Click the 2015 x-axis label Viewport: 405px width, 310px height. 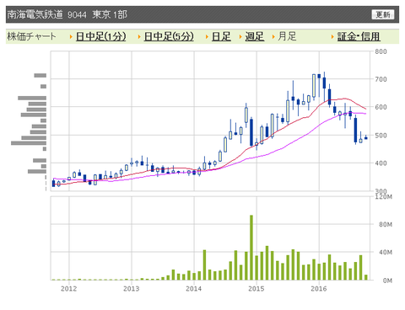click(256, 289)
